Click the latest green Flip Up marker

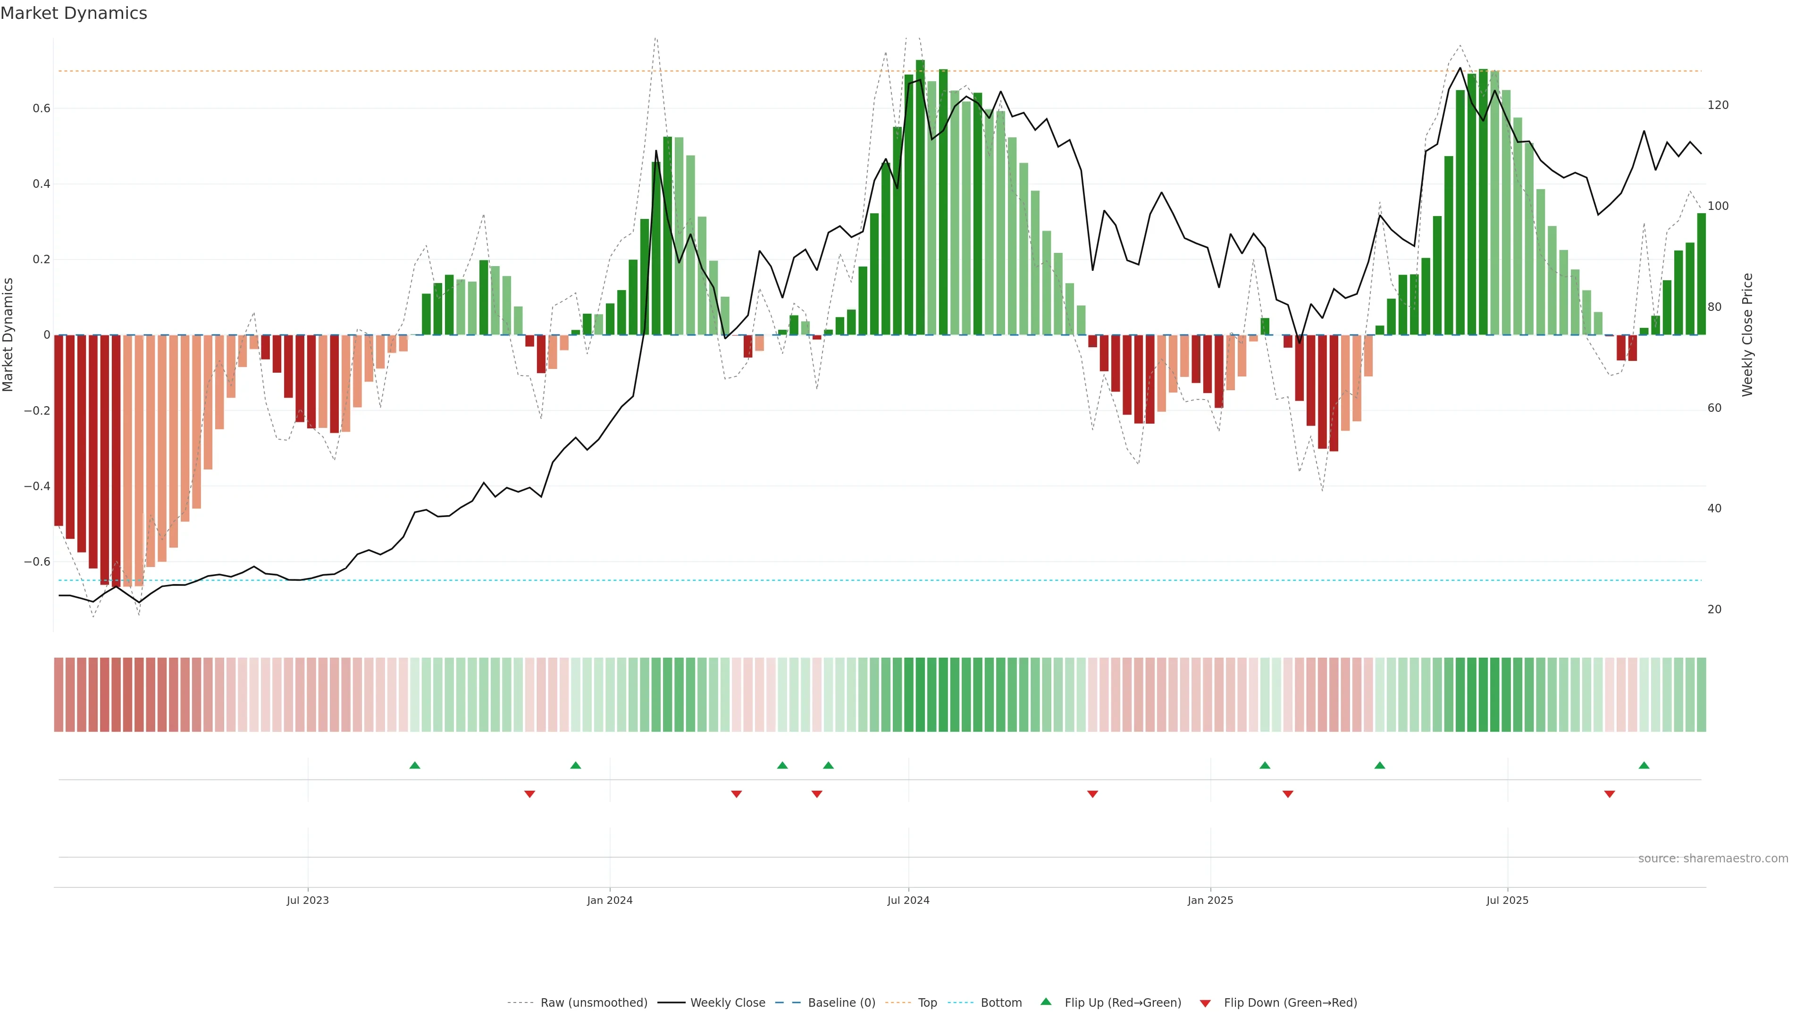pyautogui.click(x=1644, y=765)
